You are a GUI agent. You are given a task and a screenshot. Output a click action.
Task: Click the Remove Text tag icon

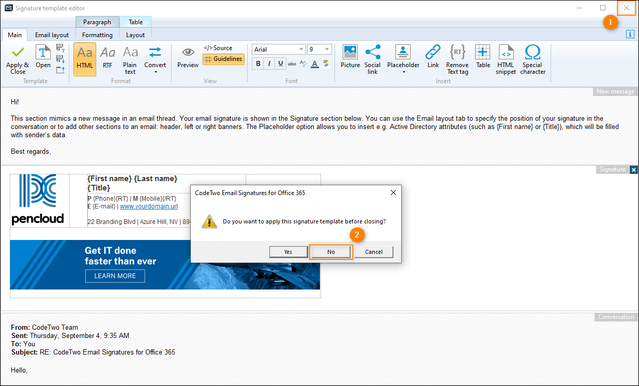[457, 58]
